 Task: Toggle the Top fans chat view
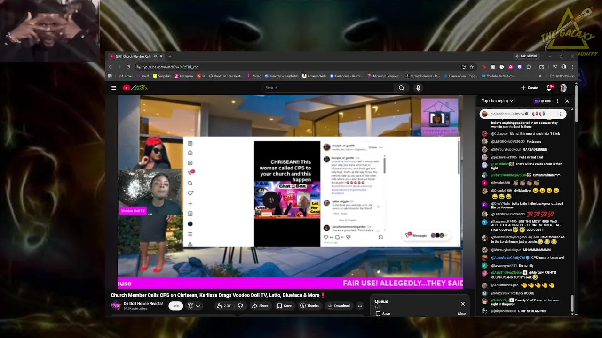point(543,101)
